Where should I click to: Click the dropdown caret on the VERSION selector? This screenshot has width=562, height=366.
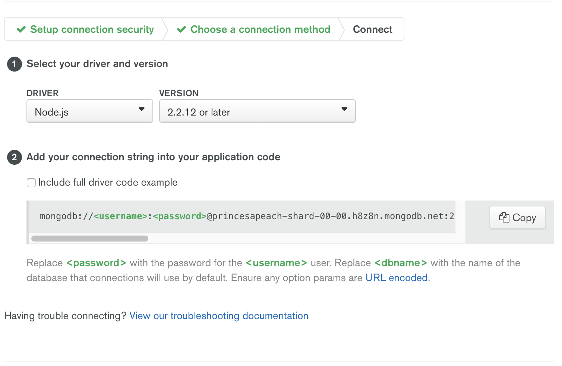click(x=344, y=109)
